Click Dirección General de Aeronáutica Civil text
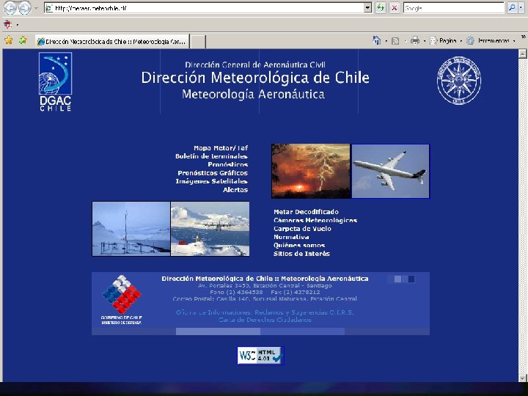Viewport: 528px width, 396px height. [255, 65]
